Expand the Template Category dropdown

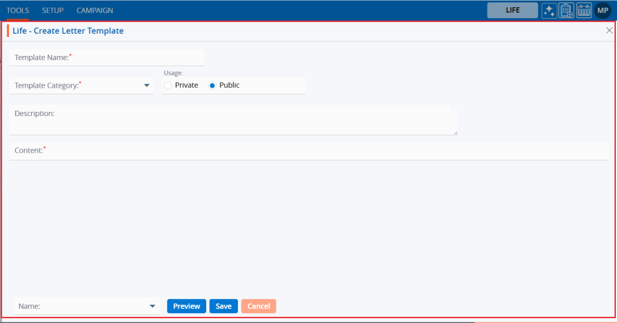pos(146,85)
